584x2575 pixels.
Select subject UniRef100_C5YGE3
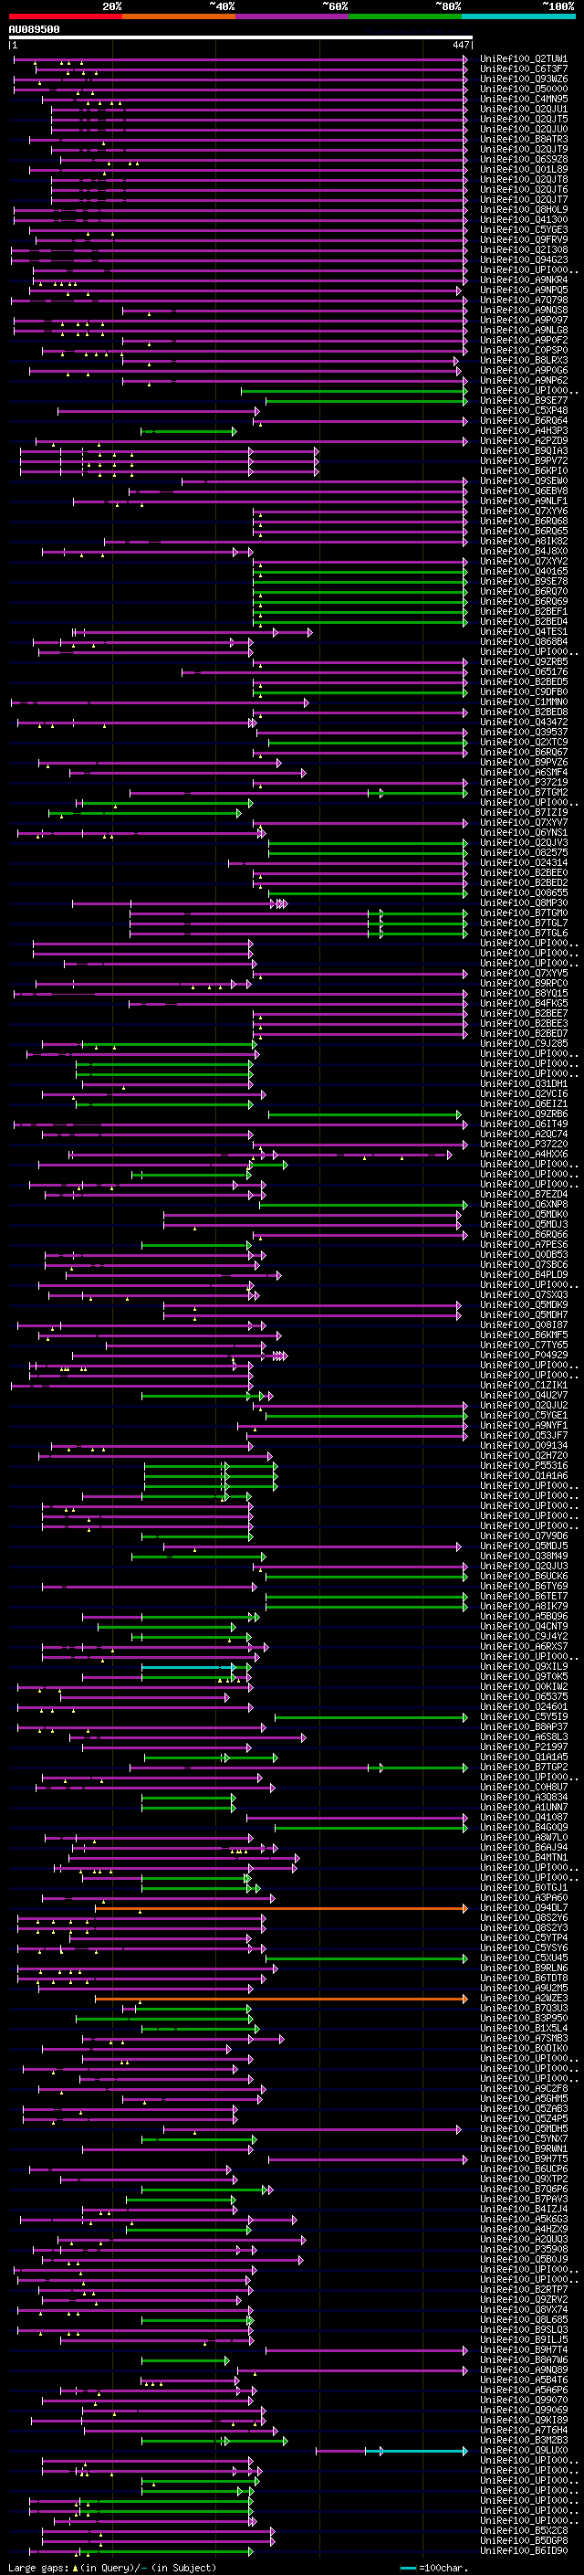524,230
